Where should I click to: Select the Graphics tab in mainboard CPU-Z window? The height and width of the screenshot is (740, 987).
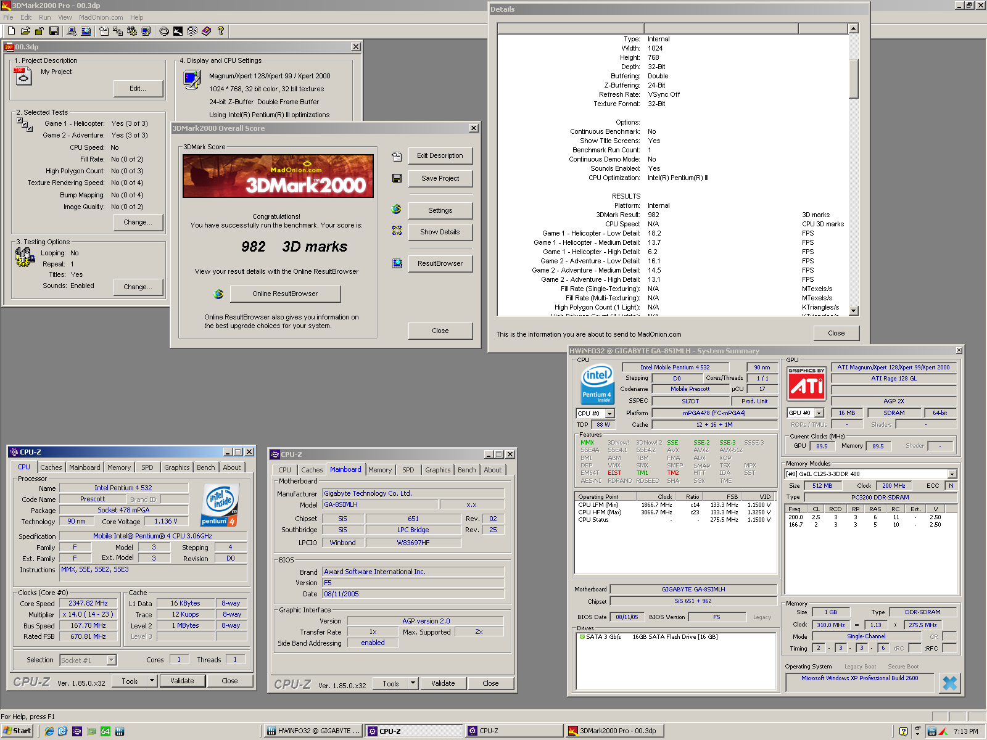[x=438, y=470]
